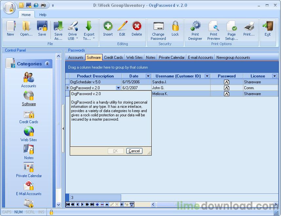This screenshot has width=281, height=216.
Task: Switch to the Help ribbon tab
Action: coord(43,15)
